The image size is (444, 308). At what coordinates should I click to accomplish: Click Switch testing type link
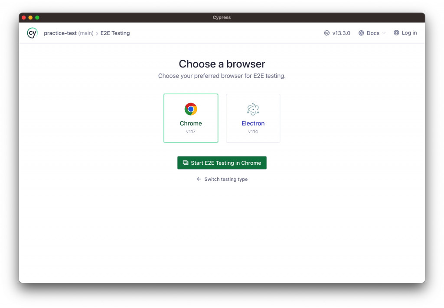[x=222, y=179]
